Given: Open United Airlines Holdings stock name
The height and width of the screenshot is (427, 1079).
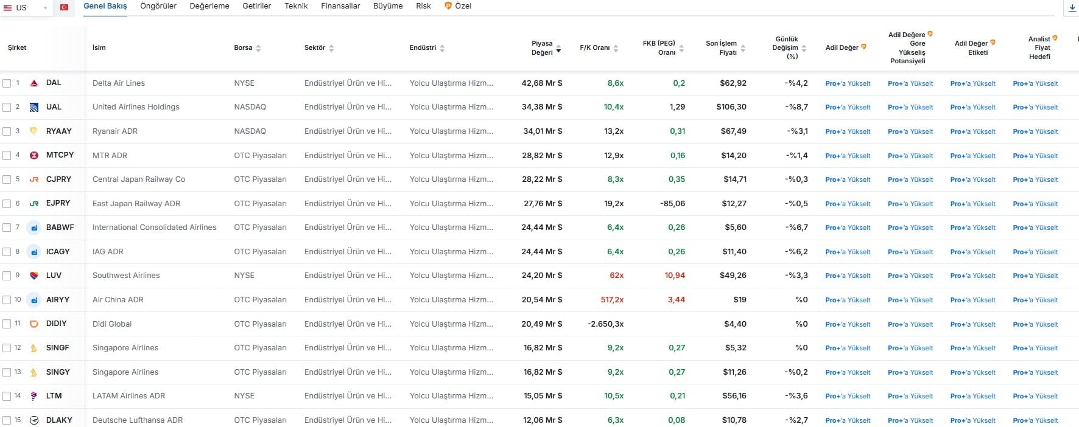Looking at the screenshot, I should pos(136,107).
